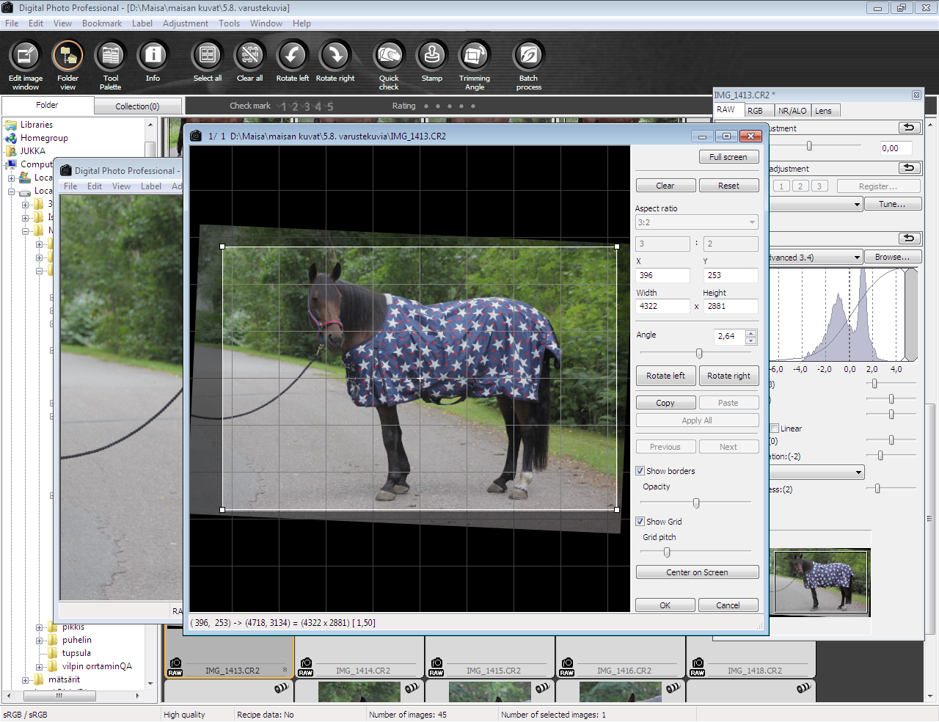Click the revert arrow above the Register button
Image resolution: width=939 pixels, height=722 pixels.
pos(910,168)
